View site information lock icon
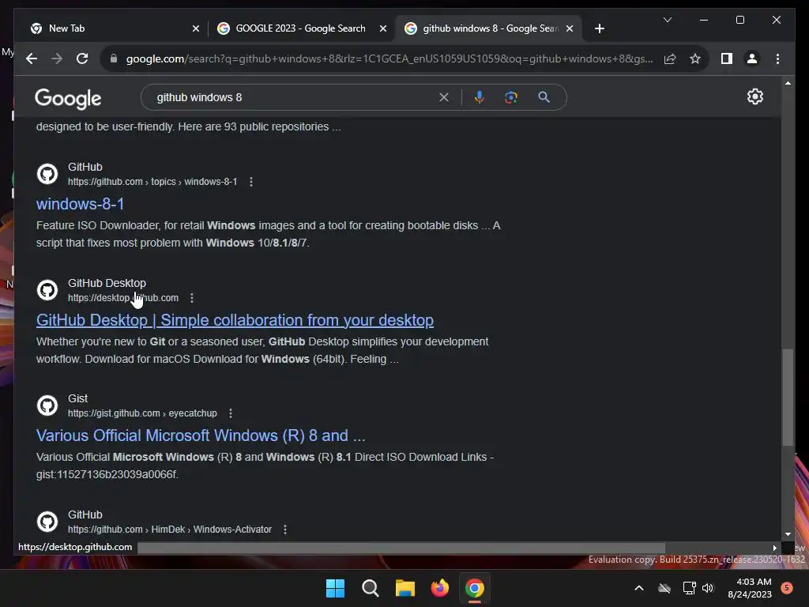The image size is (809, 607). coord(114,58)
